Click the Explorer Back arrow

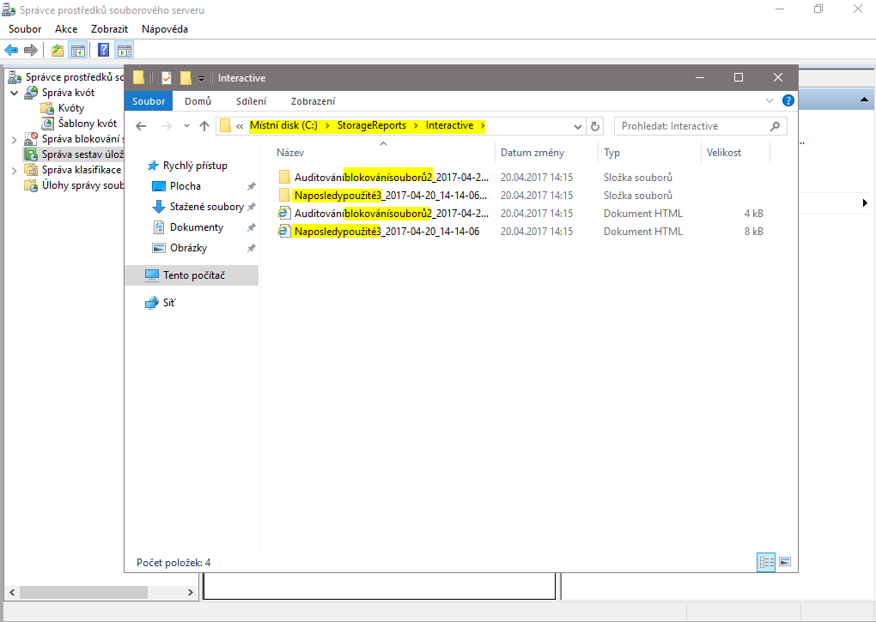point(142,126)
